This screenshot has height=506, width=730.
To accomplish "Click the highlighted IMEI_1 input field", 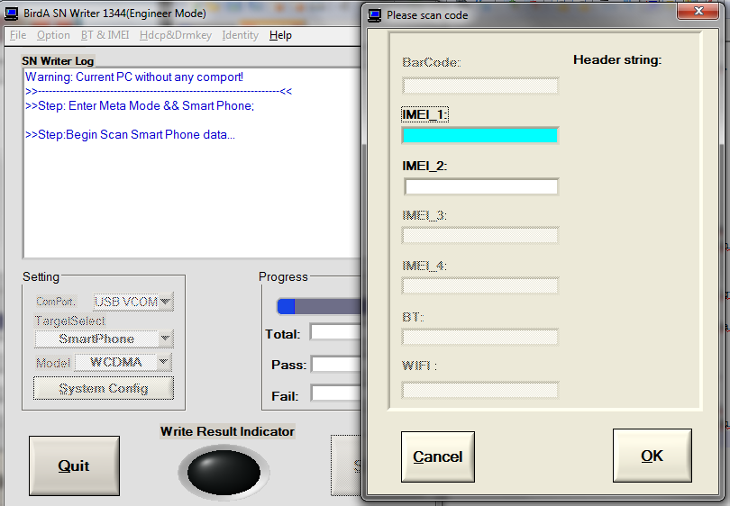I will click(x=479, y=136).
